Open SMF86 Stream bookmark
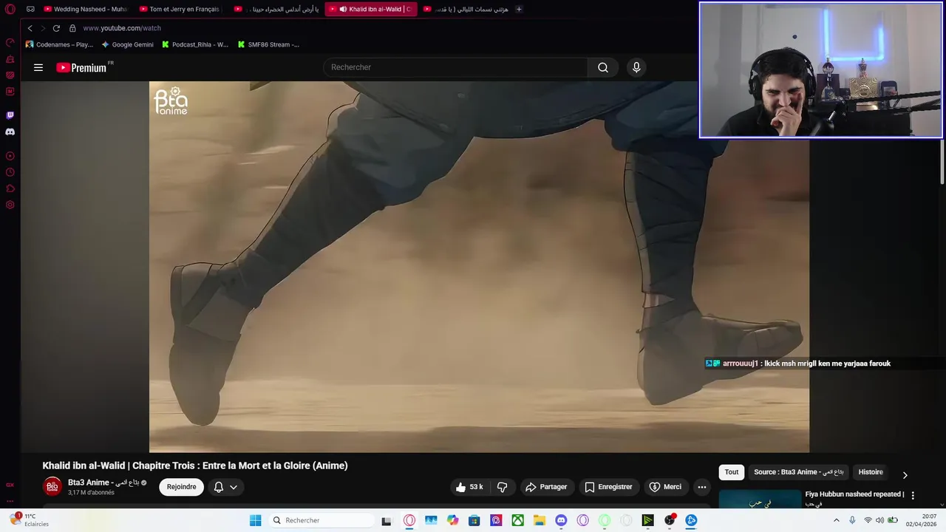946x532 pixels. (x=268, y=44)
